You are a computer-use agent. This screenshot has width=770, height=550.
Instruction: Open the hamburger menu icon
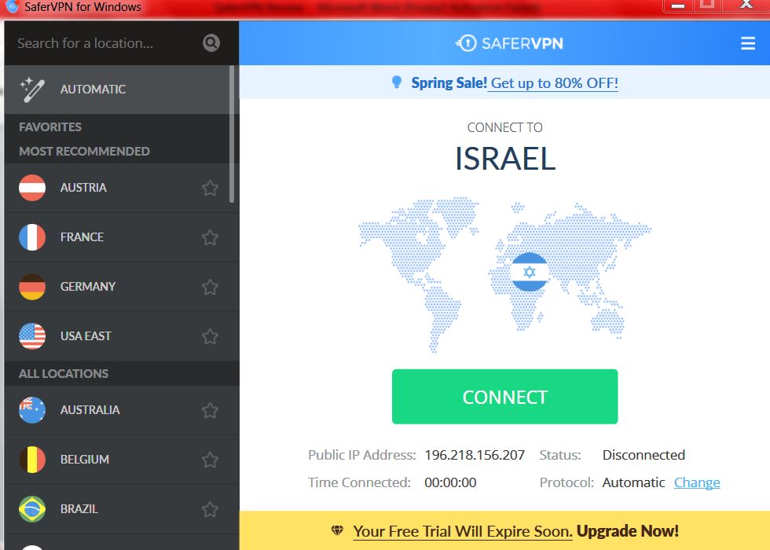coord(747,43)
